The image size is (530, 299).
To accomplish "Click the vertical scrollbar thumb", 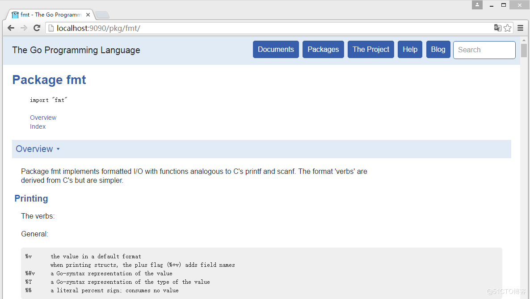I will pyautogui.click(x=524, y=51).
